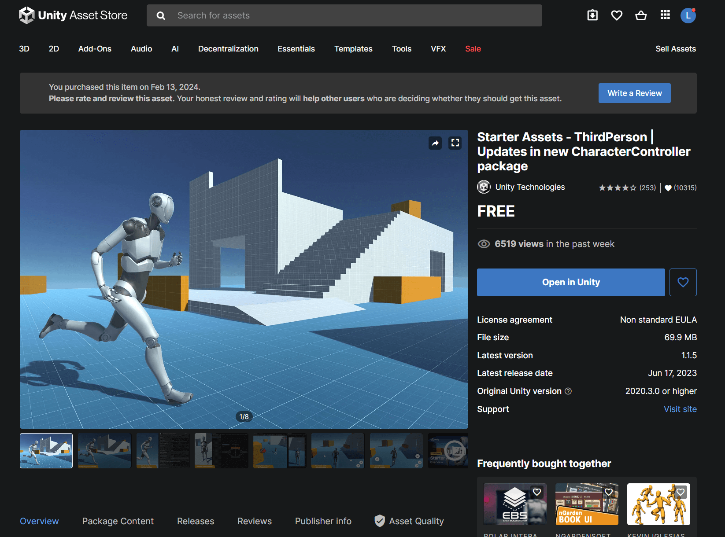Open the 3D category menu
The height and width of the screenshot is (537, 725).
click(x=24, y=49)
